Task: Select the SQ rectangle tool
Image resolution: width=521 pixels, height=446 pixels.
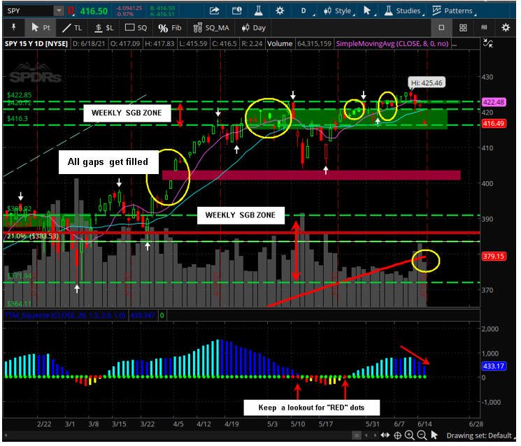Action: pyautogui.click(x=136, y=28)
